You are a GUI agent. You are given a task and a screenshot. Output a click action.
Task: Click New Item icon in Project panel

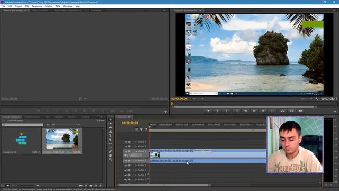coord(95,186)
